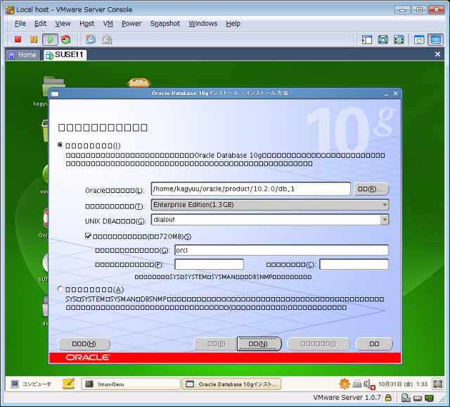
Task: Click the global database name field containing orcl
Action: point(281,250)
